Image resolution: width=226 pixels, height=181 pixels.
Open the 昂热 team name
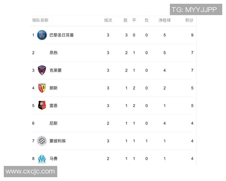(53, 53)
